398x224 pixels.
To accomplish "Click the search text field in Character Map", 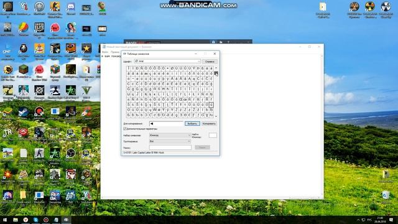I will click(170, 147).
